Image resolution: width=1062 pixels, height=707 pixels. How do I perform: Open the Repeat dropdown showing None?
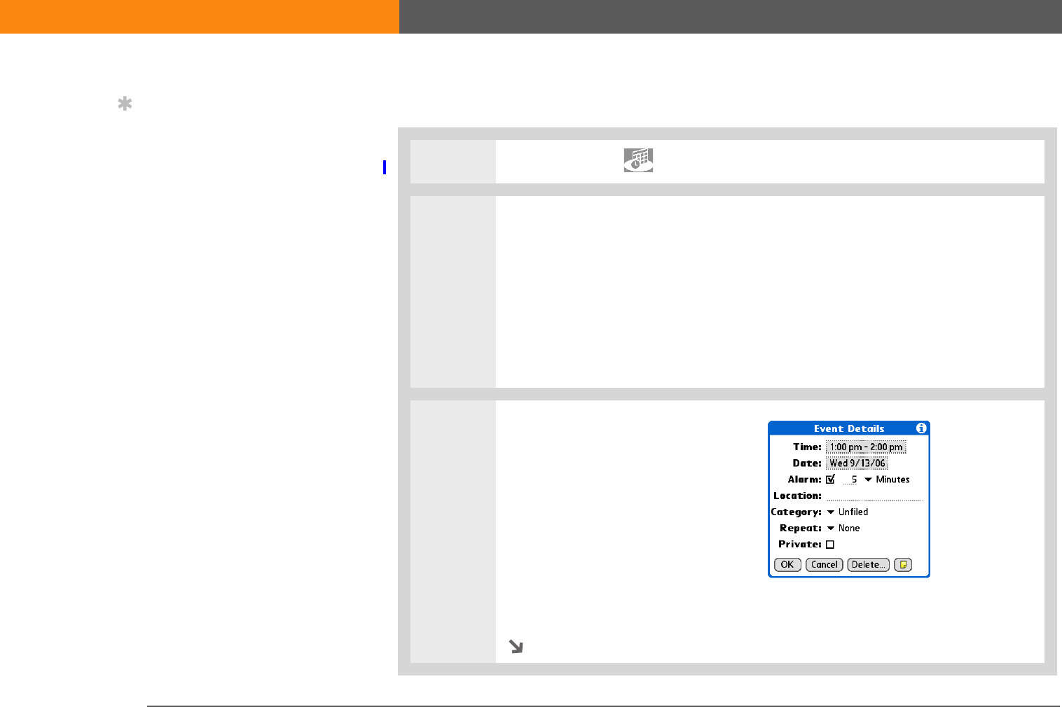tap(843, 528)
